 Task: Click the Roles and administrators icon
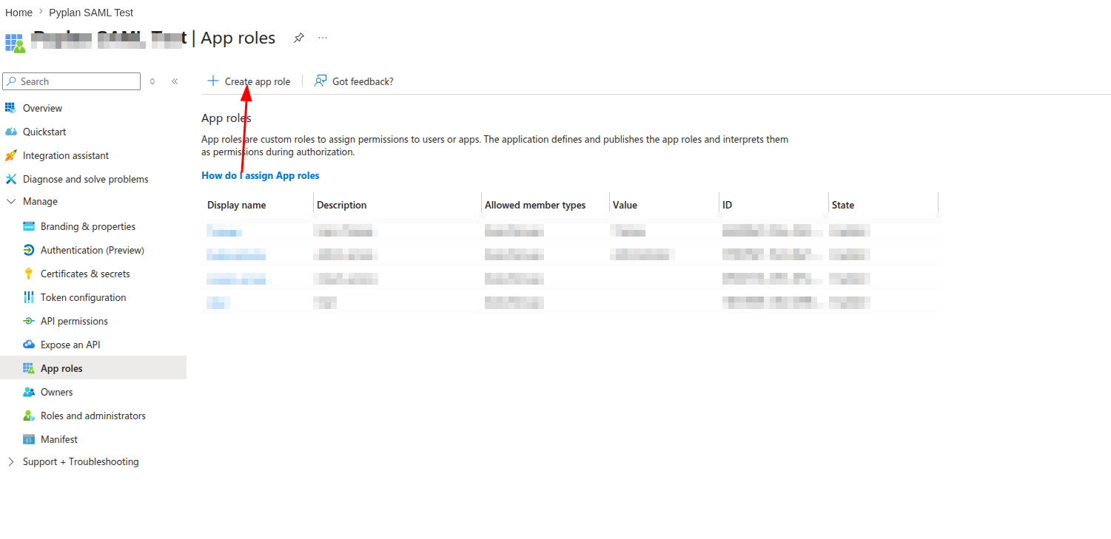point(29,416)
